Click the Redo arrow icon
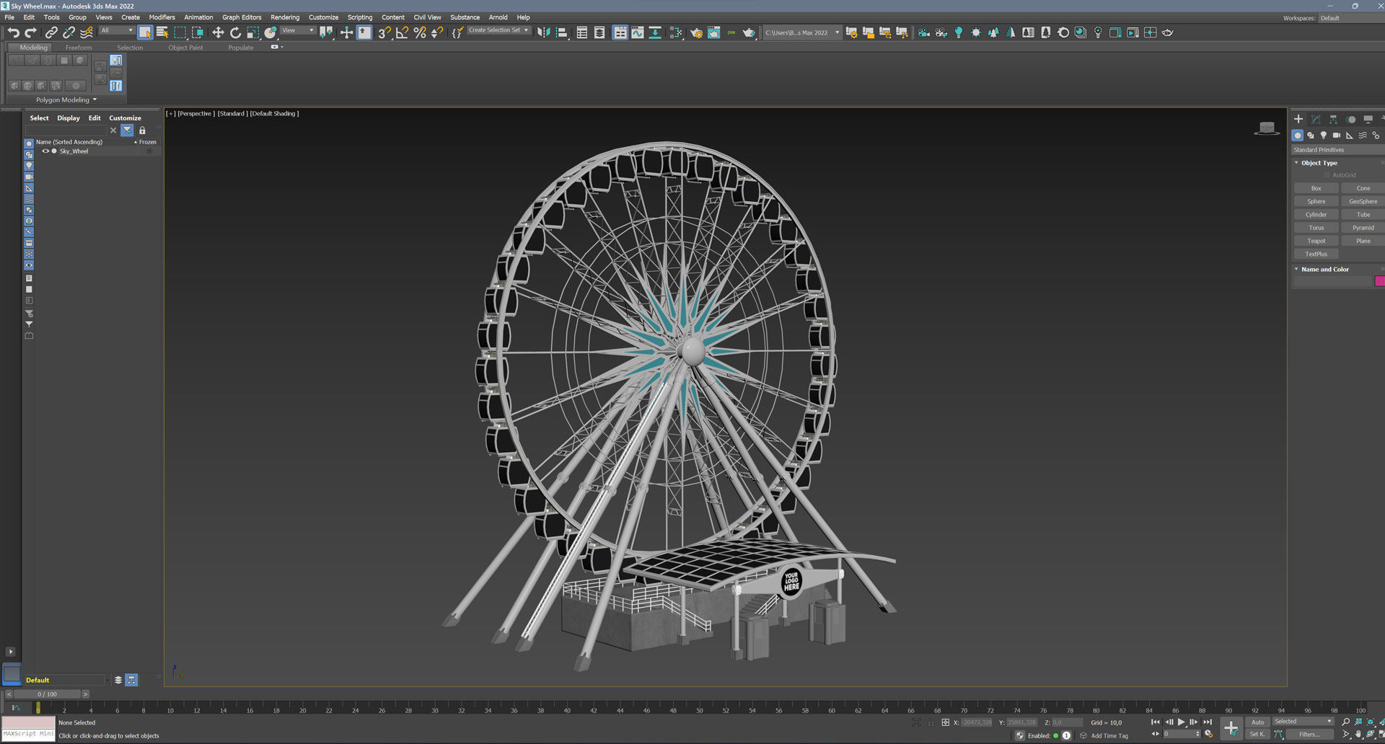The width and height of the screenshot is (1385, 744). (x=30, y=32)
